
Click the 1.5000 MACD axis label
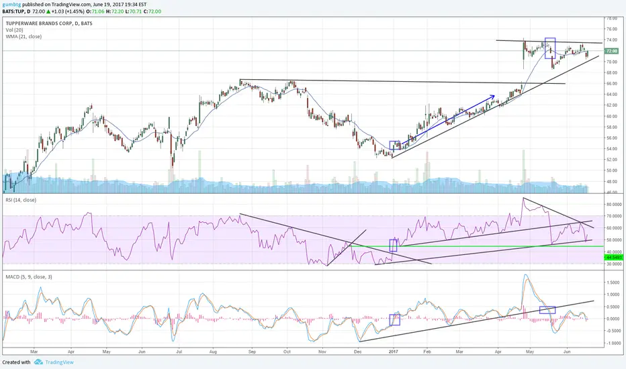613,282
